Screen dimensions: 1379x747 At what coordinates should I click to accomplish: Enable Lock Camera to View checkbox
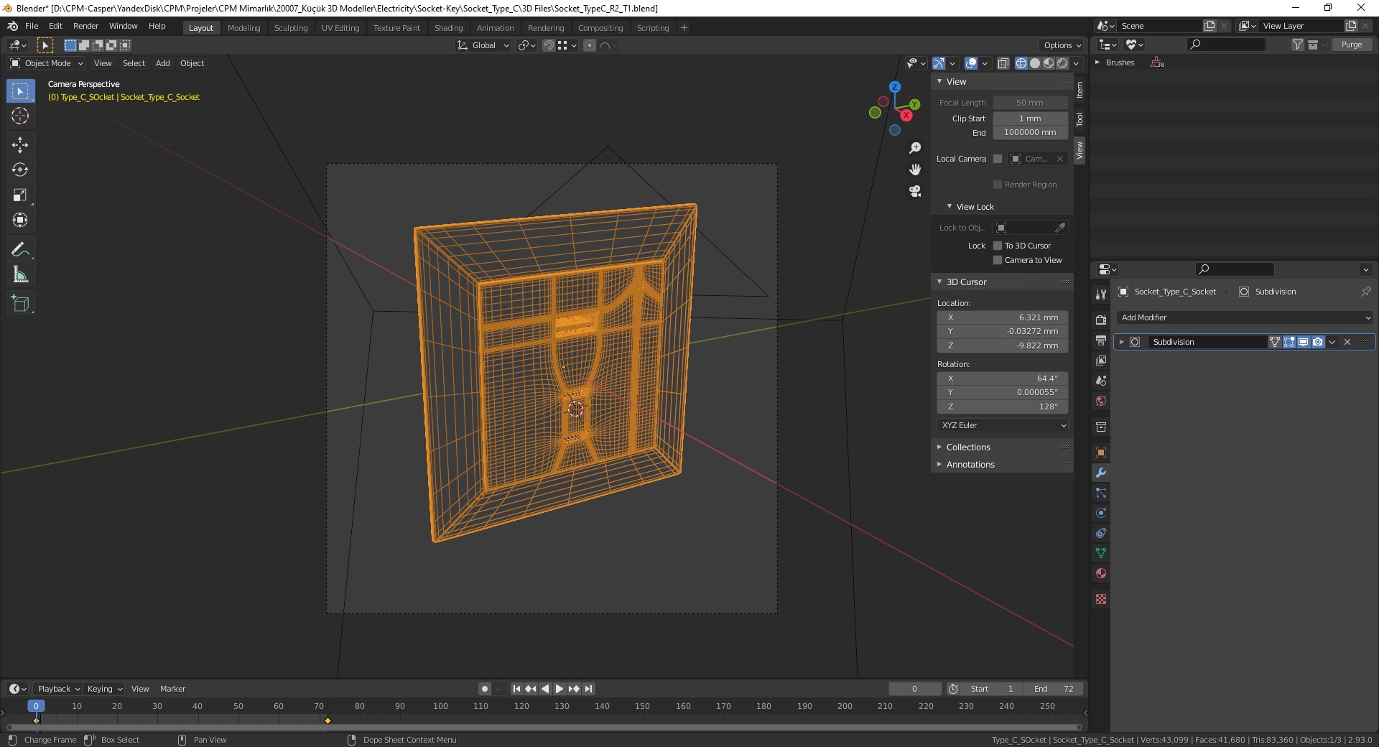click(x=997, y=260)
